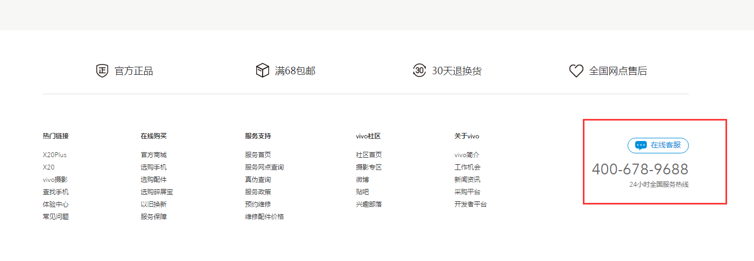Open 采购平台 link
Image resolution: width=754 pixels, height=261 pixels.
(x=467, y=192)
